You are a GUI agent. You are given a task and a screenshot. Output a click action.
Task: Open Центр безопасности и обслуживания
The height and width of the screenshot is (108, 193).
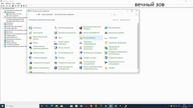(115, 63)
